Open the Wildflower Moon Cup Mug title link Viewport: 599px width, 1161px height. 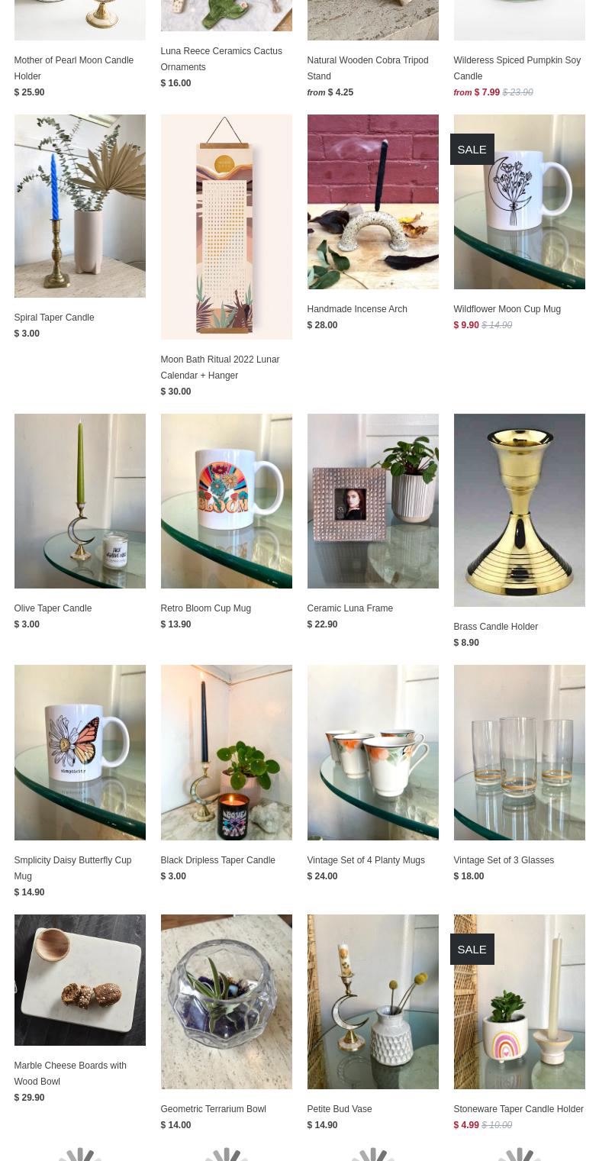(507, 309)
